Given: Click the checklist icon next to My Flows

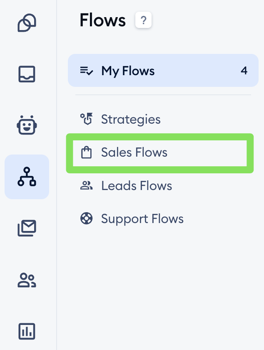Looking at the screenshot, I should (x=86, y=71).
